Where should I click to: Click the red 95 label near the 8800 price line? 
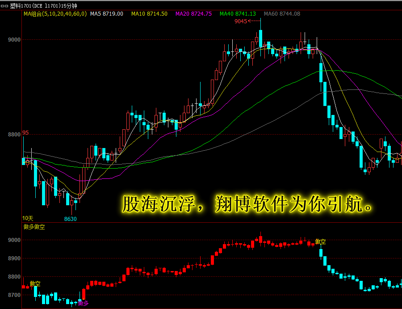(25, 133)
